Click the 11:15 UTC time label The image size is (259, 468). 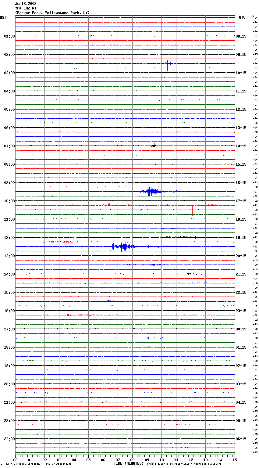[x=241, y=91]
